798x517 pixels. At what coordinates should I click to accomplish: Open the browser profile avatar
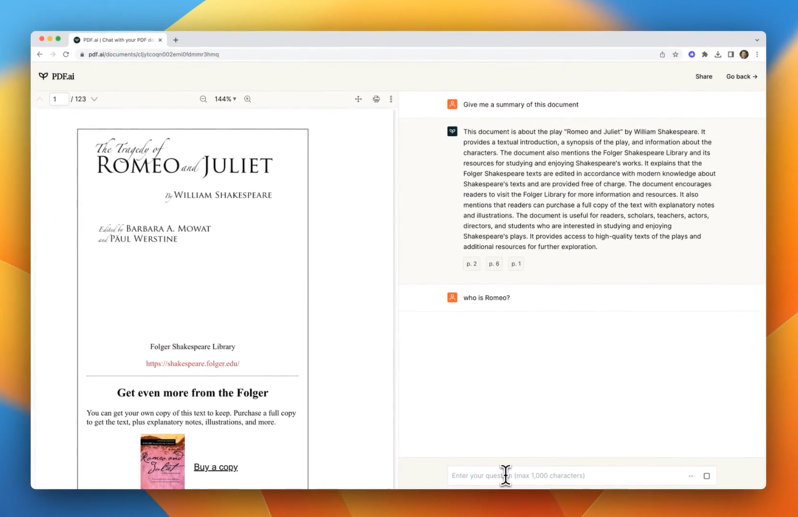click(744, 54)
